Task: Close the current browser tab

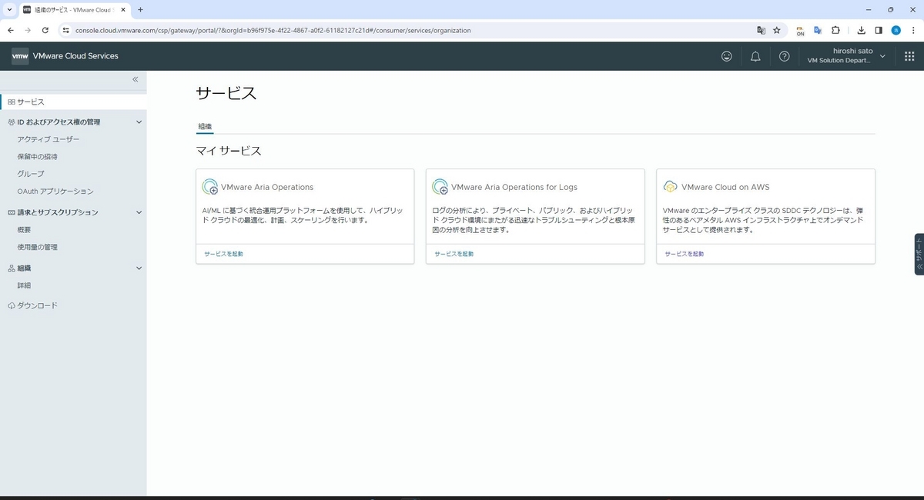Action: point(124,9)
